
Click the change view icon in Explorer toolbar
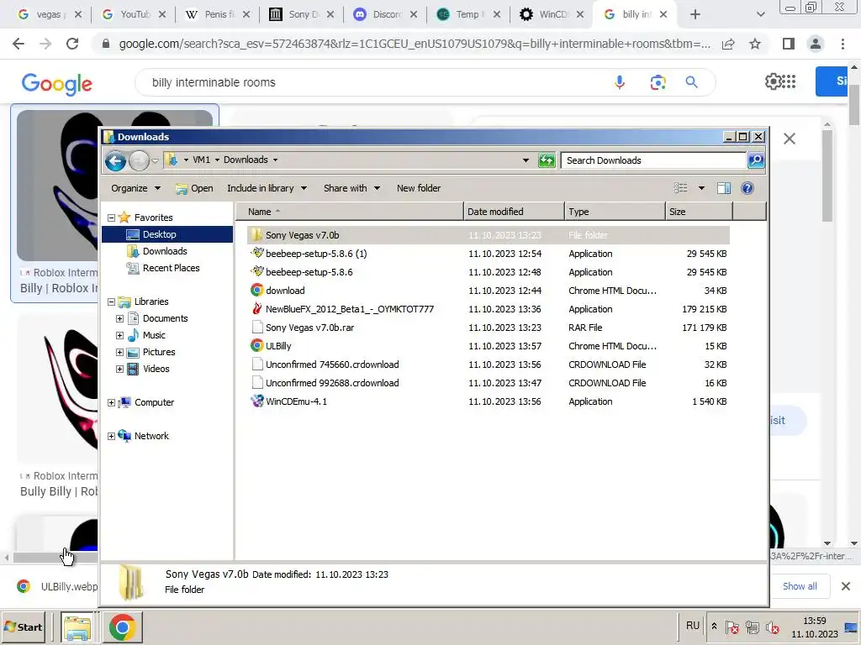point(681,188)
